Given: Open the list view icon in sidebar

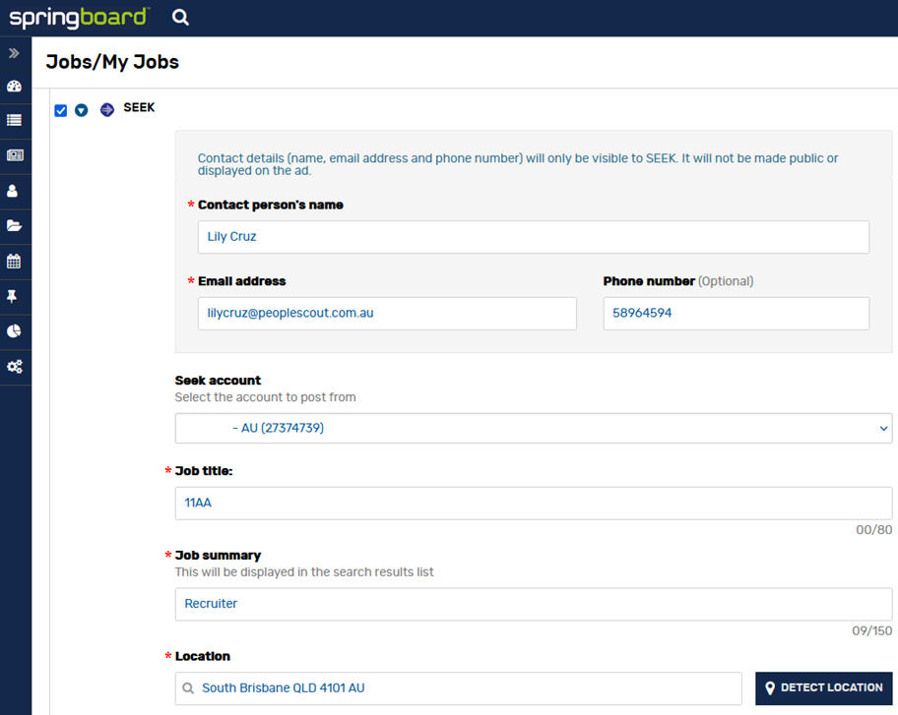Looking at the screenshot, I should click(x=15, y=120).
